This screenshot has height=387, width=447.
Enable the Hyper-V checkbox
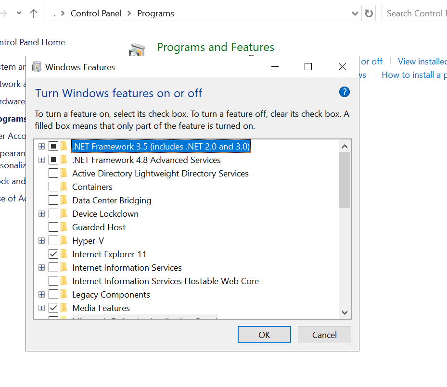point(53,241)
